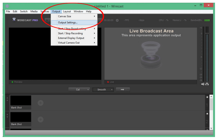This screenshot has height=140, width=218.
Task: Move layer 1 up with arrow
Action: pos(7,98)
